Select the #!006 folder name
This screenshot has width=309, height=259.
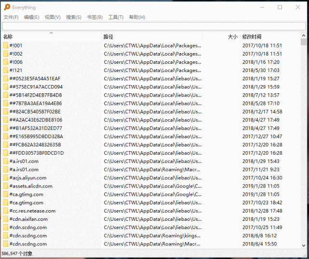coord(16,62)
